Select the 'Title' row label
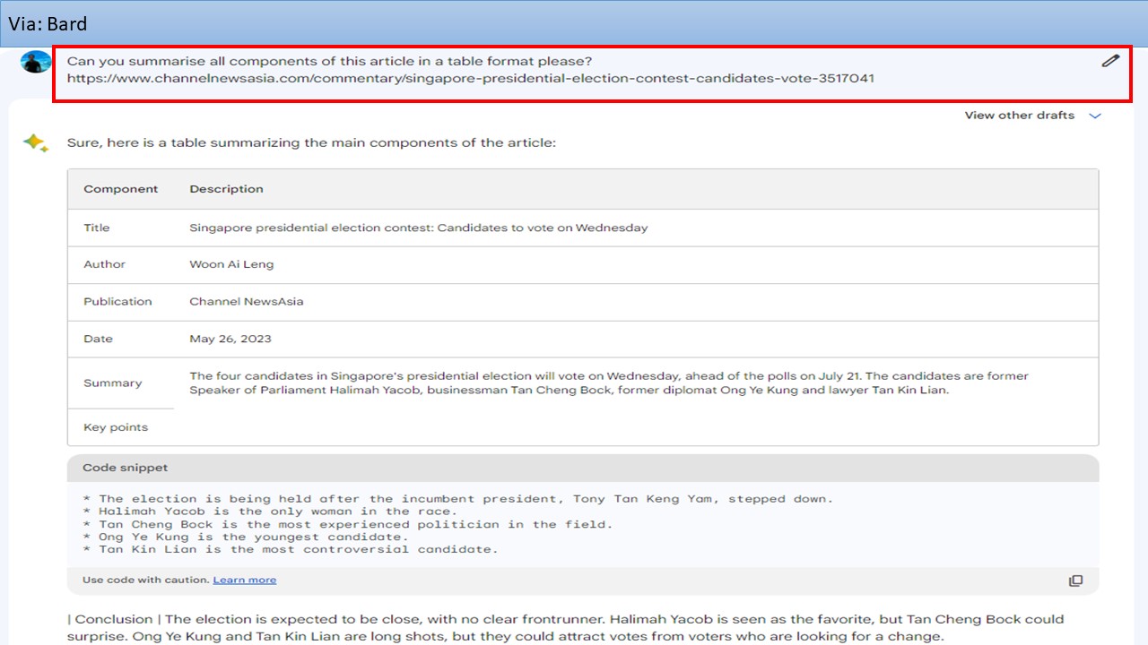Screen dimensions: 1148x645 point(97,228)
